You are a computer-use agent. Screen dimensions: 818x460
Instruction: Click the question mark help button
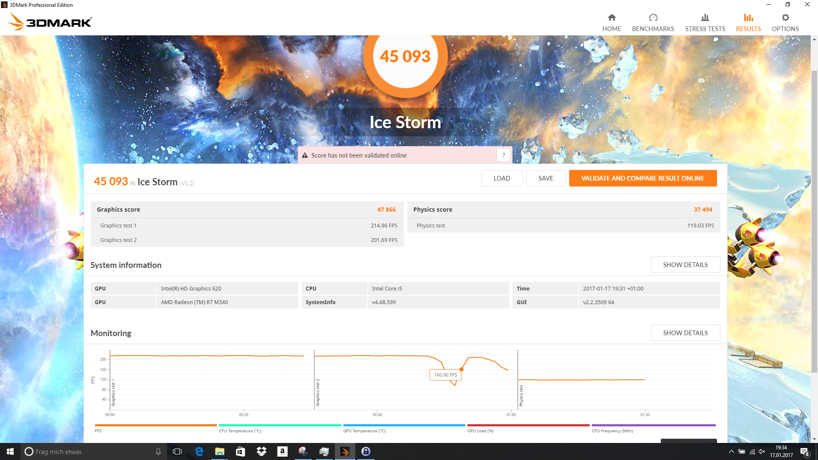[x=503, y=155]
